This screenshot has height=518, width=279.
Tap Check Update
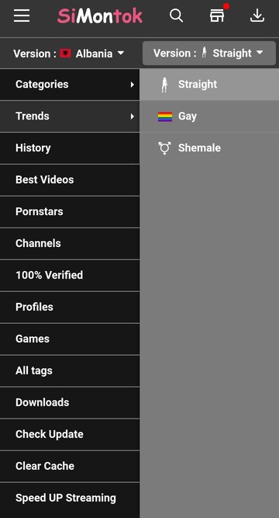pos(70,434)
